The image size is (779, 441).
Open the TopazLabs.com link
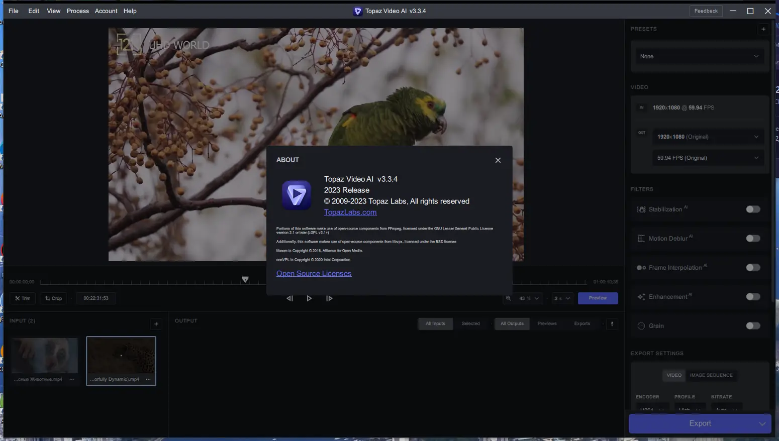pos(350,212)
